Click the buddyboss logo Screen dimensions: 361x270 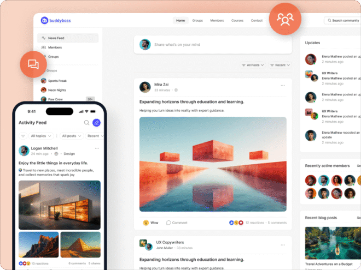pyautogui.click(x=56, y=20)
